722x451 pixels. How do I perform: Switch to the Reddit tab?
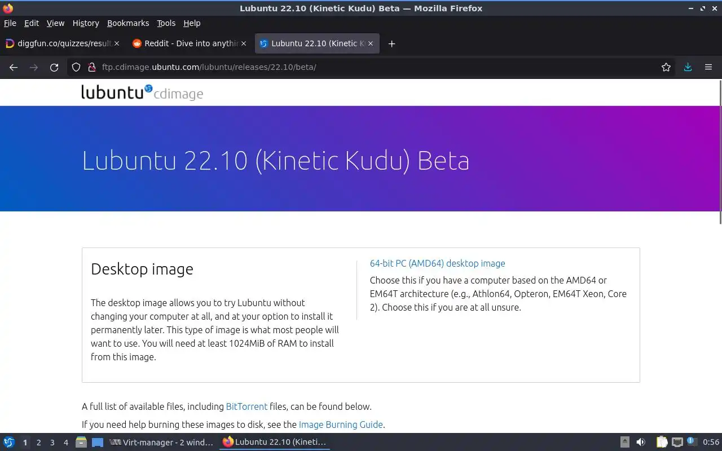189,43
